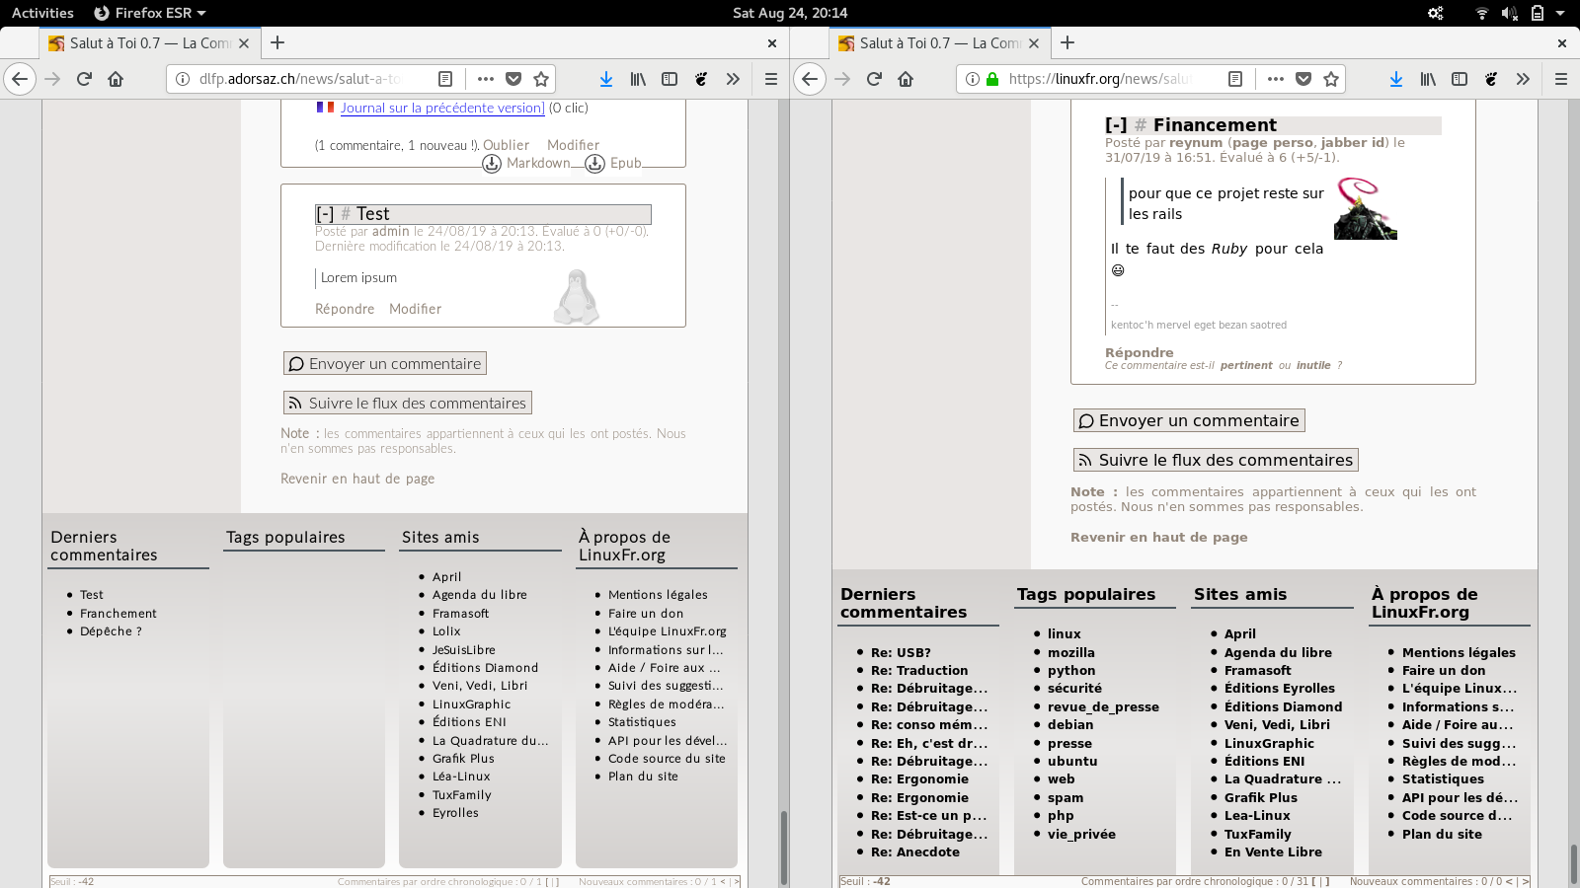
Task: Open downloads panel in the right window
Action: 1396,79
